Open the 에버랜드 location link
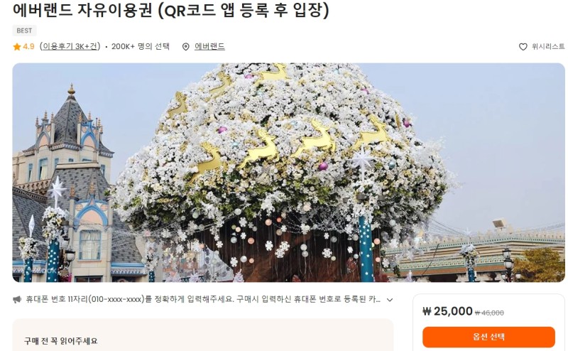Viewport: 568px width, 351px height. pyautogui.click(x=209, y=46)
